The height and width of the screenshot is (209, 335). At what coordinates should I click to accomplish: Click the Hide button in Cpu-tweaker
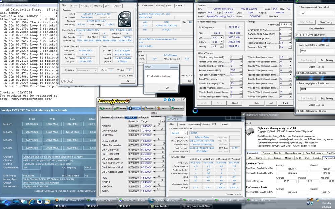256,103
